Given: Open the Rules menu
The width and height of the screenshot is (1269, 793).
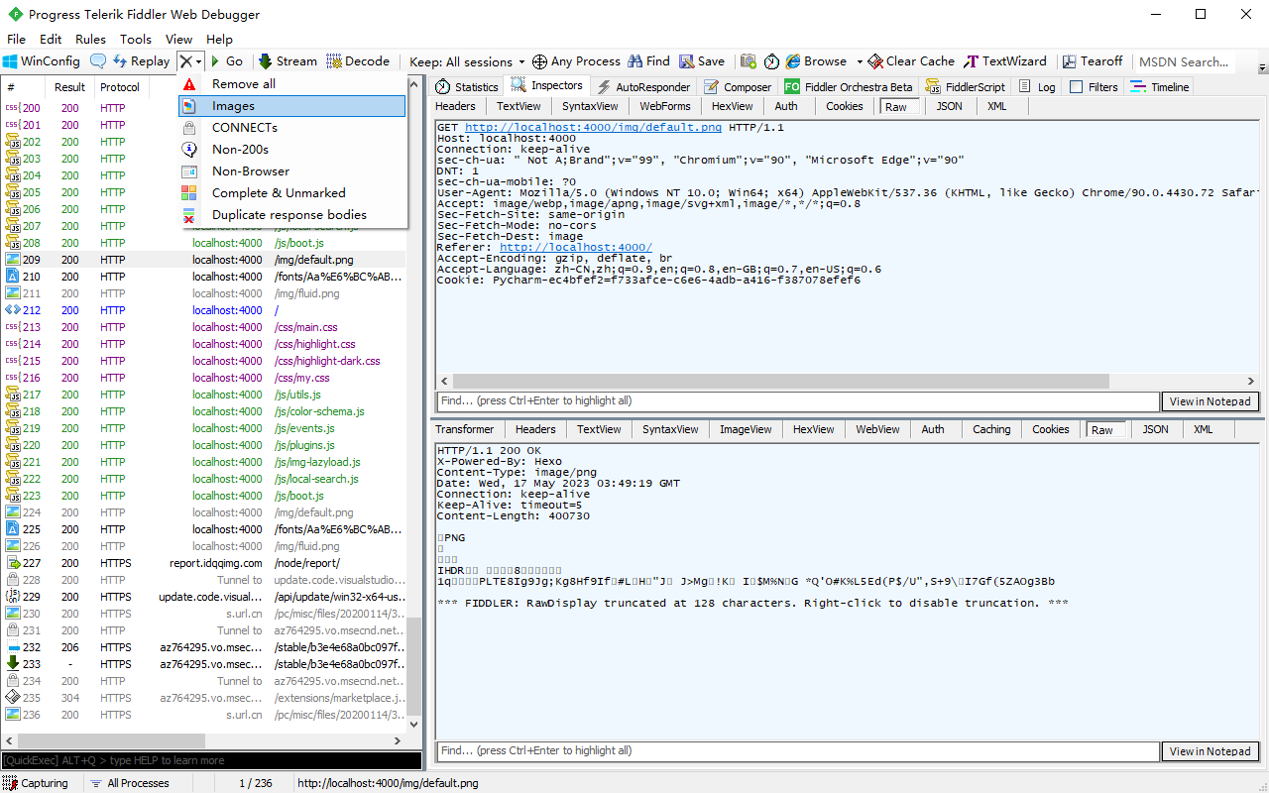Looking at the screenshot, I should (x=90, y=40).
